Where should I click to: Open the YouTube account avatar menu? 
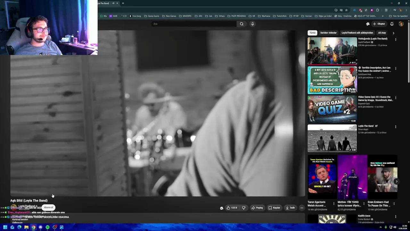[401, 24]
